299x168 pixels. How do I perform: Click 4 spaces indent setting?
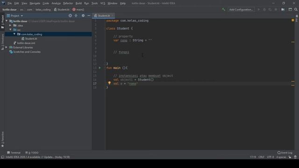coord(281,157)
